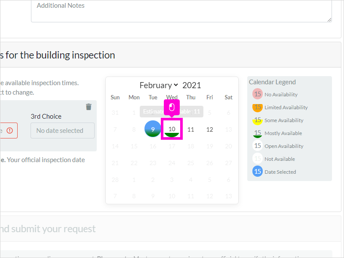
Task: Click the trash icon to clear choices
Action: pos(89,107)
